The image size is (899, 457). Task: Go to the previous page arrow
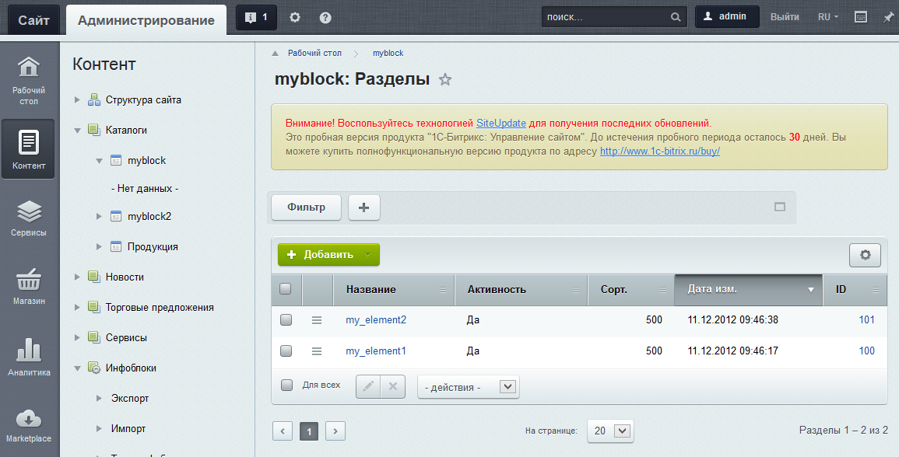pos(283,431)
